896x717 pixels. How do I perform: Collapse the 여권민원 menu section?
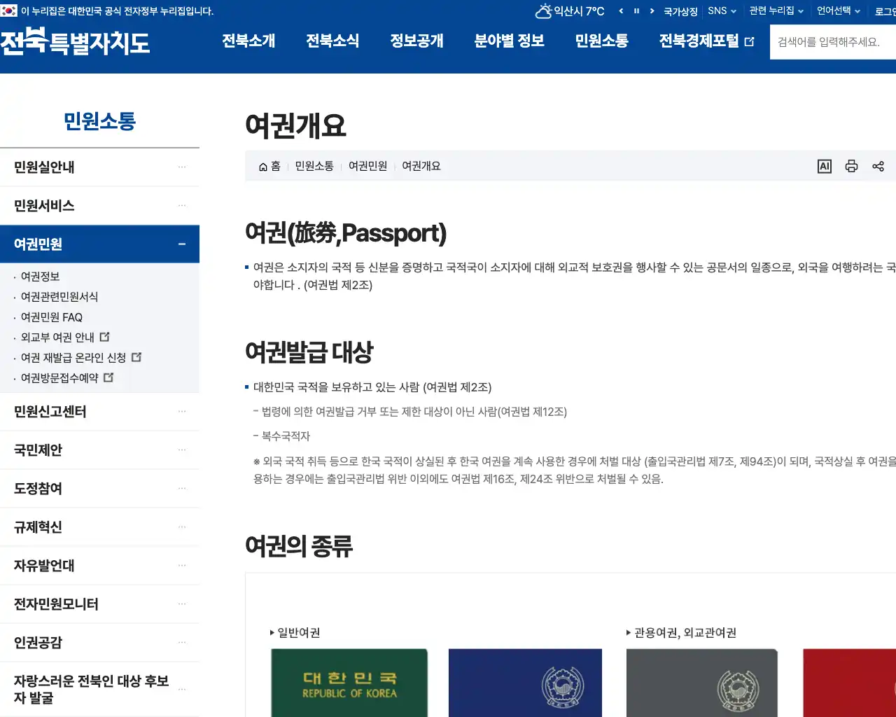tap(181, 244)
